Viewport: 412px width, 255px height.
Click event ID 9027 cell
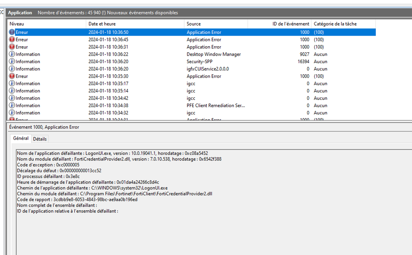point(304,54)
